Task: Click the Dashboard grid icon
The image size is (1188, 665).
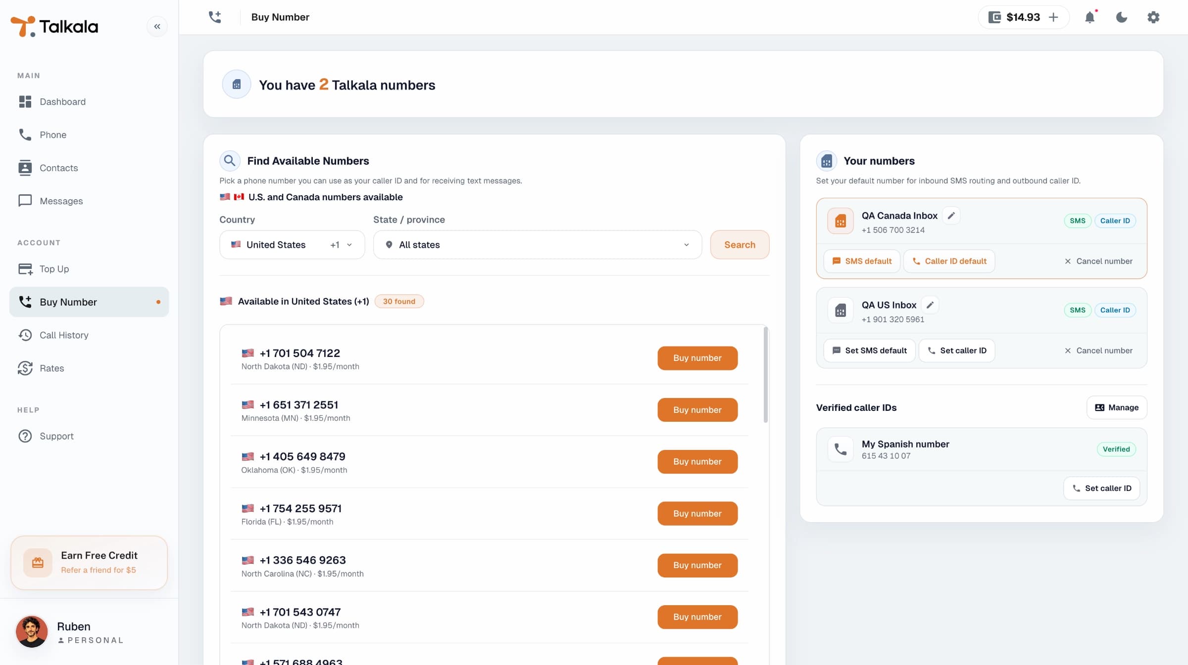Action: [25, 101]
